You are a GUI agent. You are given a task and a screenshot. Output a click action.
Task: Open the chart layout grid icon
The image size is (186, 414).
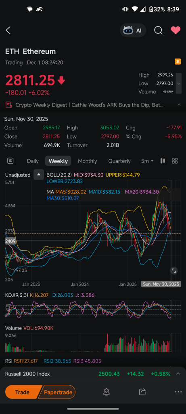pyautogui.click(x=175, y=161)
